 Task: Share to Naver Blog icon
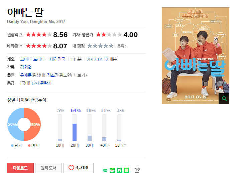coord(105,170)
